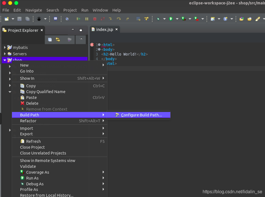The width and height of the screenshot is (265, 197).
Task: Open dropdown arrow next to External Tools icon
Action: [x=203, y=19]
